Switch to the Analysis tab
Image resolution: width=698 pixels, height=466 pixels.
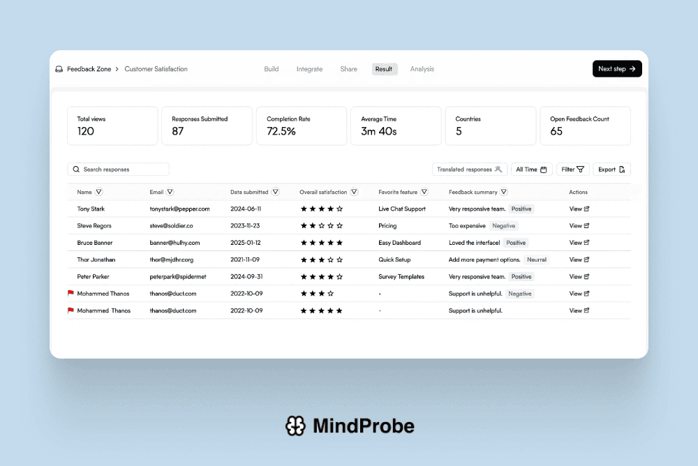422,69
